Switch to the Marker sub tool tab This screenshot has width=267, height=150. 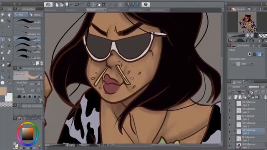click(x=35, y=15)
